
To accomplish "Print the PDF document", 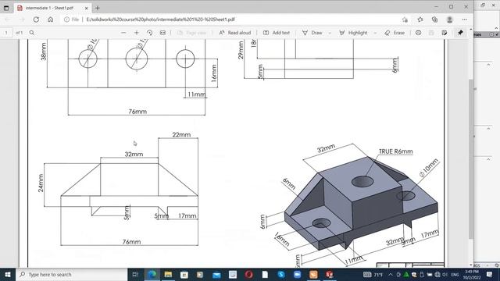I will [419, 33].
